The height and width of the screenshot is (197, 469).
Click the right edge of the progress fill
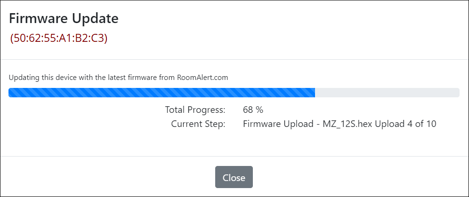(x=313, y=93)
